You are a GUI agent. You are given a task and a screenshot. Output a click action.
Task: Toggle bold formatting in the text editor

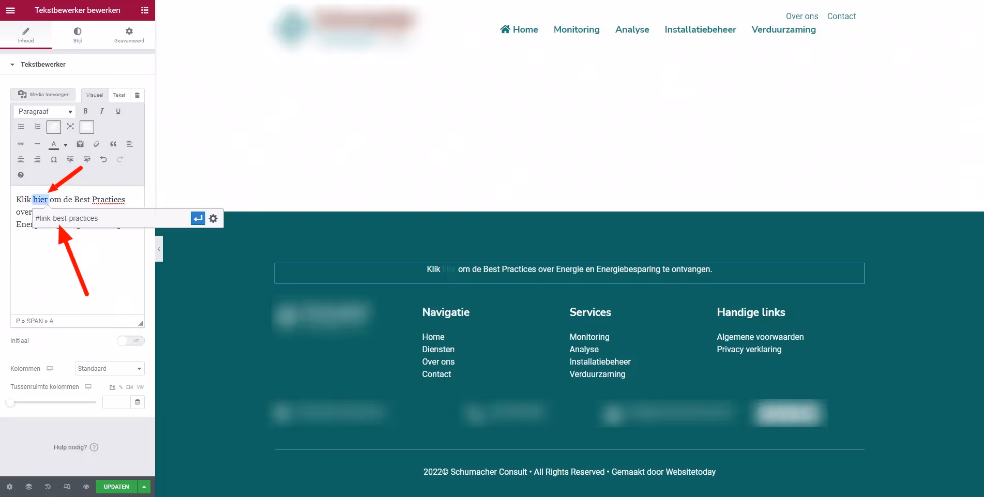(85, 111)
